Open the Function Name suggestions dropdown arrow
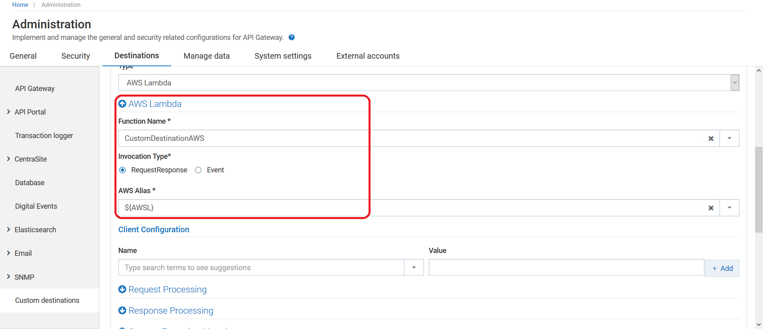Screen dimensions: 763x330 click(x=729, y=138)
